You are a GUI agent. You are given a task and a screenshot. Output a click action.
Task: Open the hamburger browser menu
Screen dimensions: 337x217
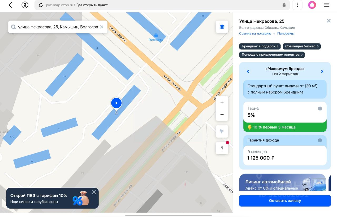[327, 5]
